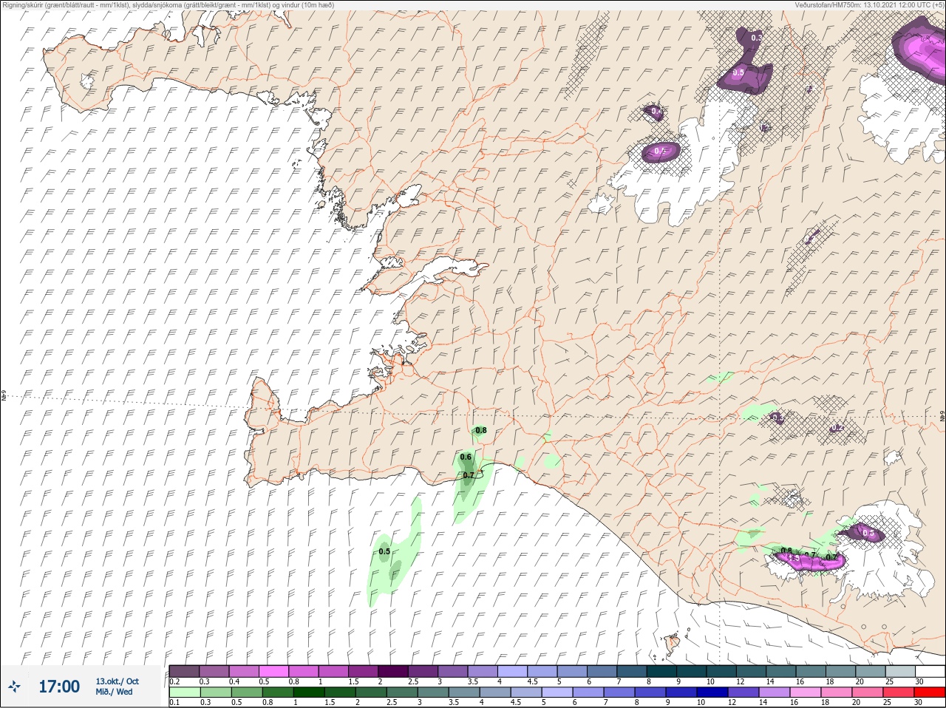Screen dimensions: 946x708
Task: Select the white 30 swatch in snow legend
Action: click(x=930, y=671)
